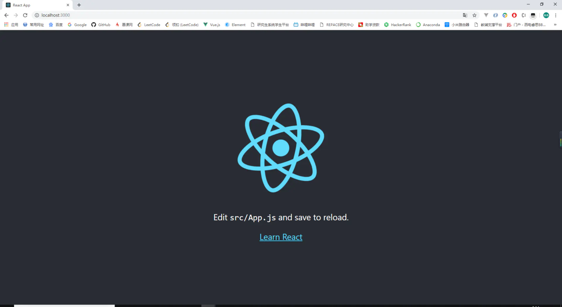
Task: Click the "Edit src/App.js and save to reload." text
Action: [281, 217]
